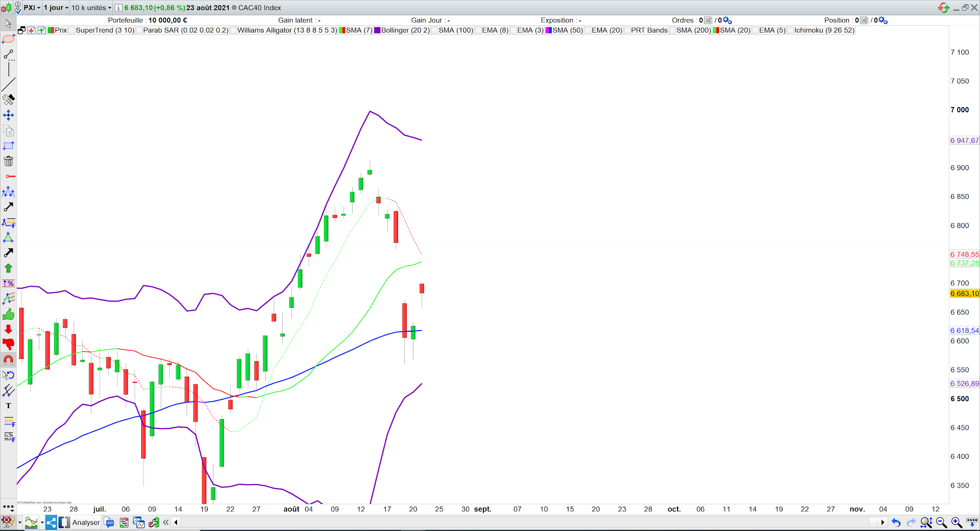Open the chat comment bubble icon

pyautogui.click(x=109, y=522)
